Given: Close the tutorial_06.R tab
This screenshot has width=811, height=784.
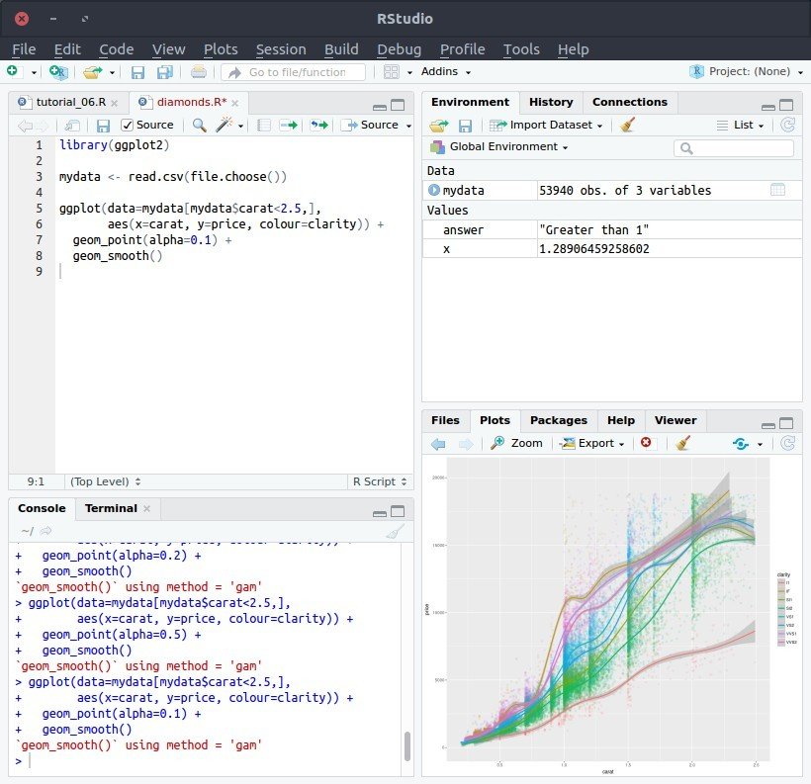Looking at the screenshot, I should 115,104.
